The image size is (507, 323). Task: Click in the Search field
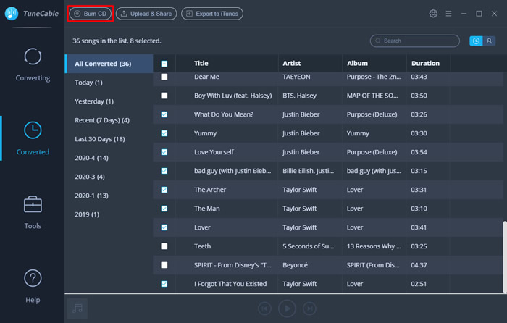tap(414, 41)
